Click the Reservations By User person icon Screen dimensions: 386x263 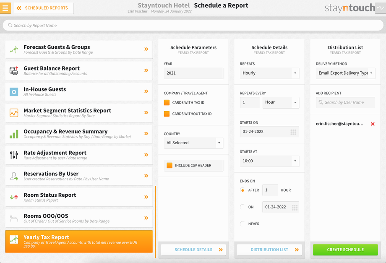14,176
